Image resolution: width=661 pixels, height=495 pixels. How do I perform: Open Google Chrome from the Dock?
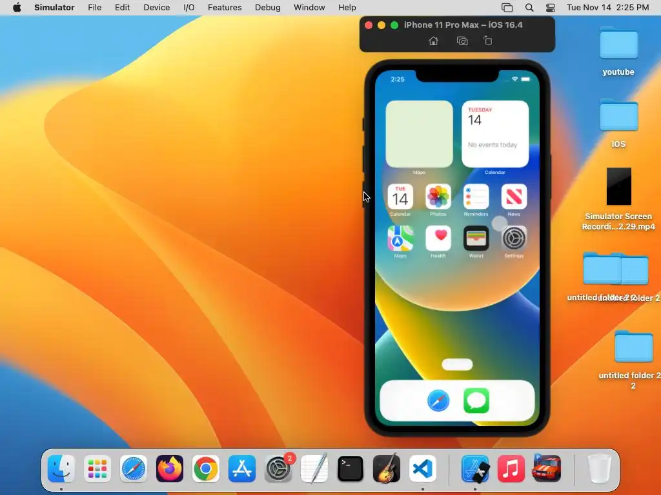point(206,469)
